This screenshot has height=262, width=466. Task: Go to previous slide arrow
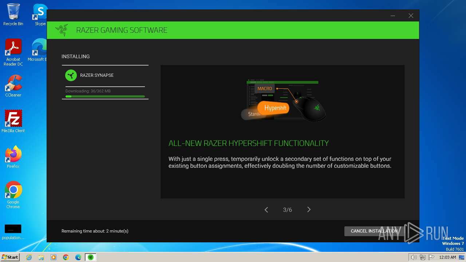266,210
